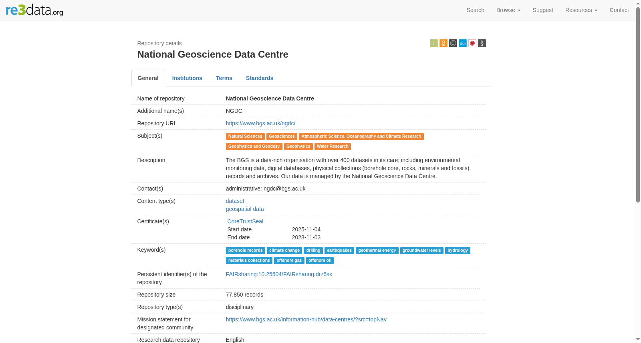Click the start date 2025-11-04 value
The height and width of the screenshot is (343, 641).
click(x=306, y=229)
